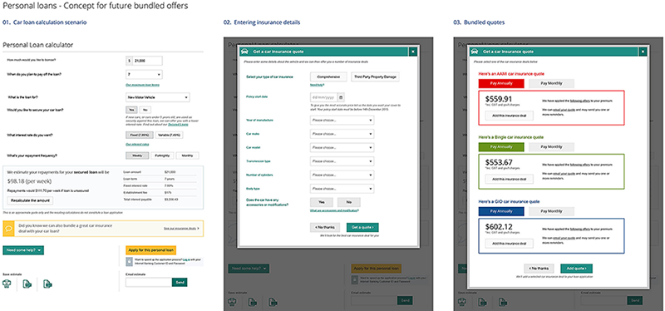The height and width of the screenshot is (311, 665).
Task: Open Our interest rates link
Action: [137, 144]
